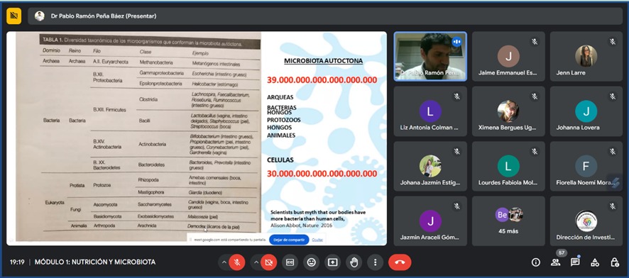Expand audio settings chevron beside microphone
Screen dimensions: 629x278
(x=224, y=262)
